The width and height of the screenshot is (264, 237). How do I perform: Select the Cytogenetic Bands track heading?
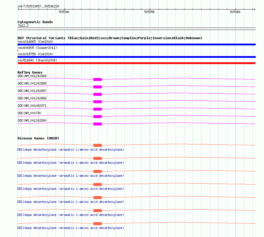pos(35,22)
